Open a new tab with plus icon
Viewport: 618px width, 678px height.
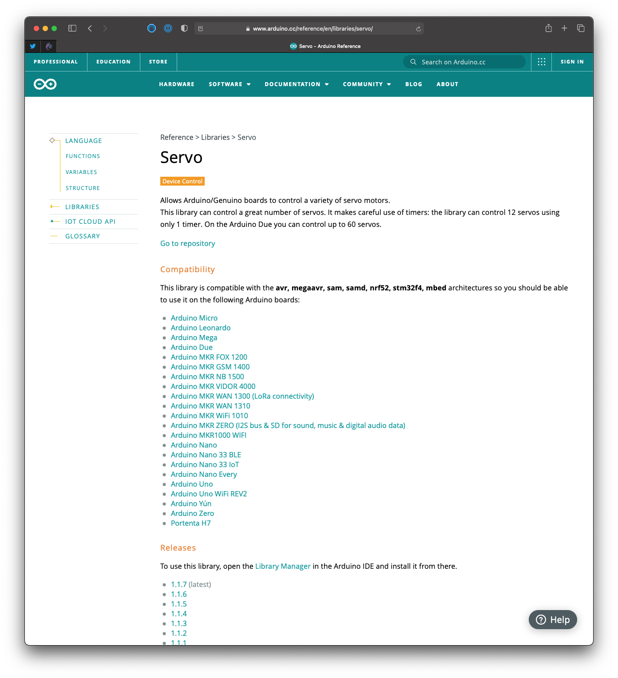click(564, 28)
